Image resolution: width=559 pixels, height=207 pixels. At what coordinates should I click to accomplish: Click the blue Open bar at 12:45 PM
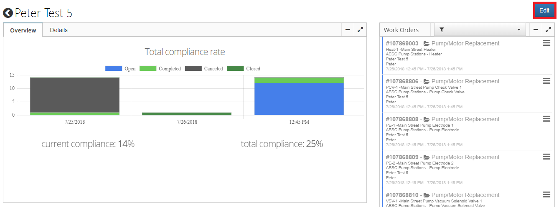click(299, 99)
